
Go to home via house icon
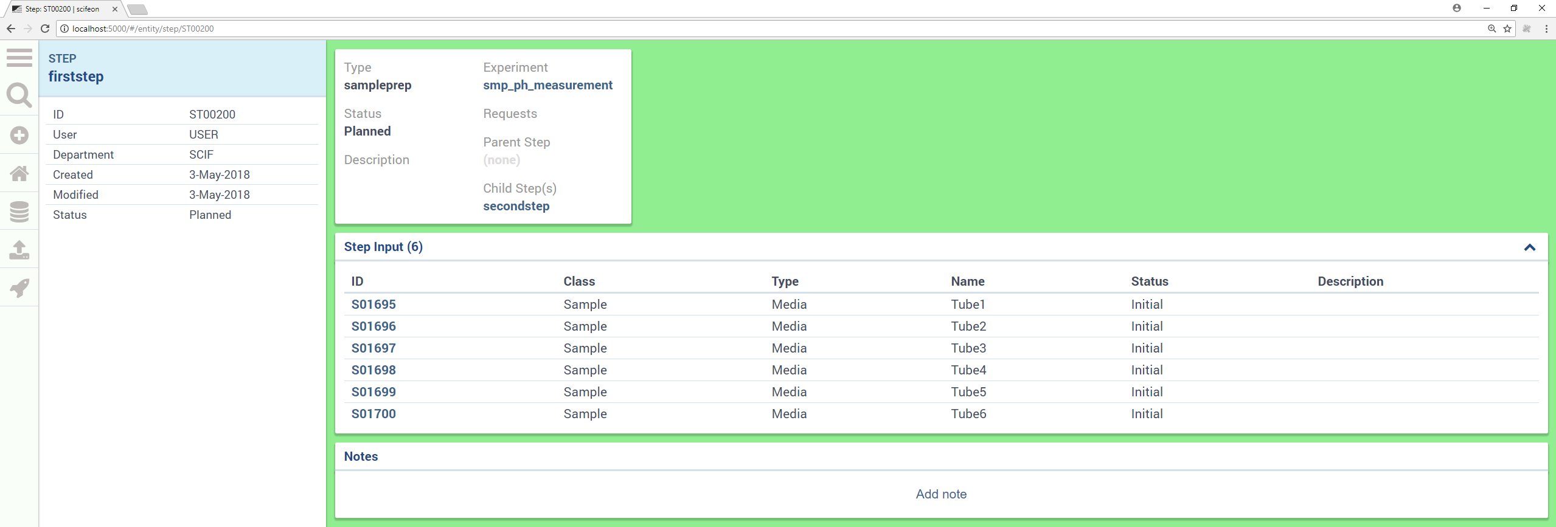tap(19, 174)
